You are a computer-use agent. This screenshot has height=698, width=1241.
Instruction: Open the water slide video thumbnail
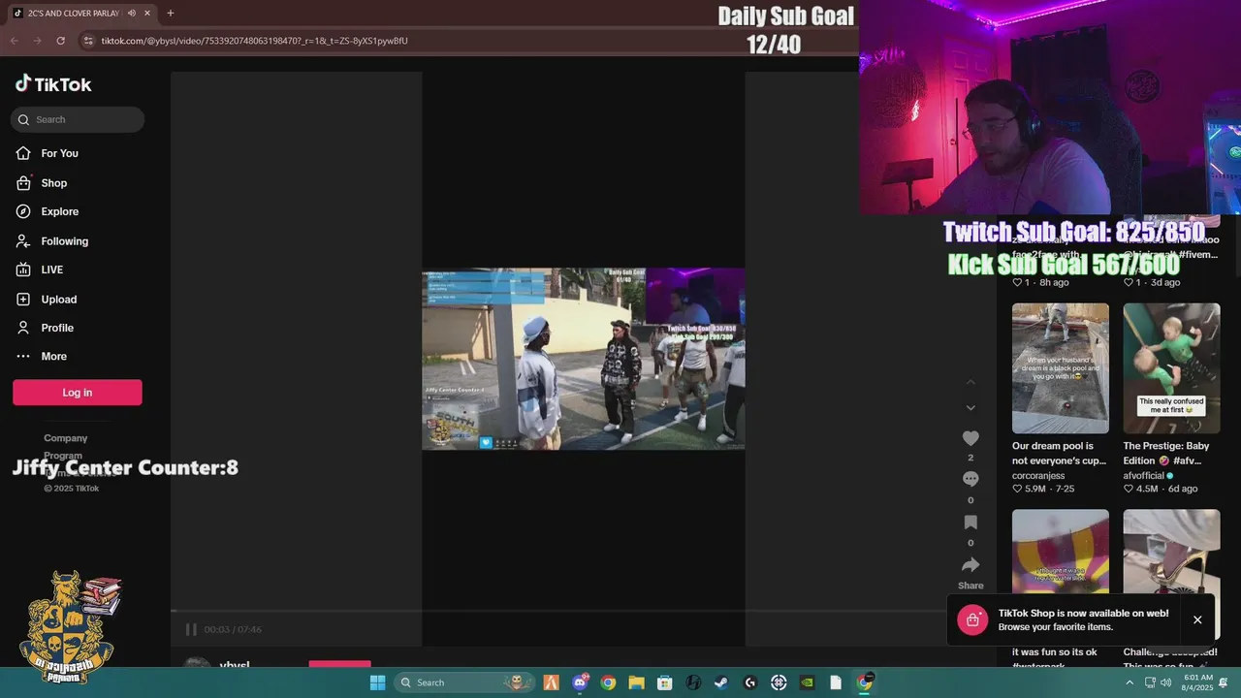pyautogui.click(x=1061, y=574)
